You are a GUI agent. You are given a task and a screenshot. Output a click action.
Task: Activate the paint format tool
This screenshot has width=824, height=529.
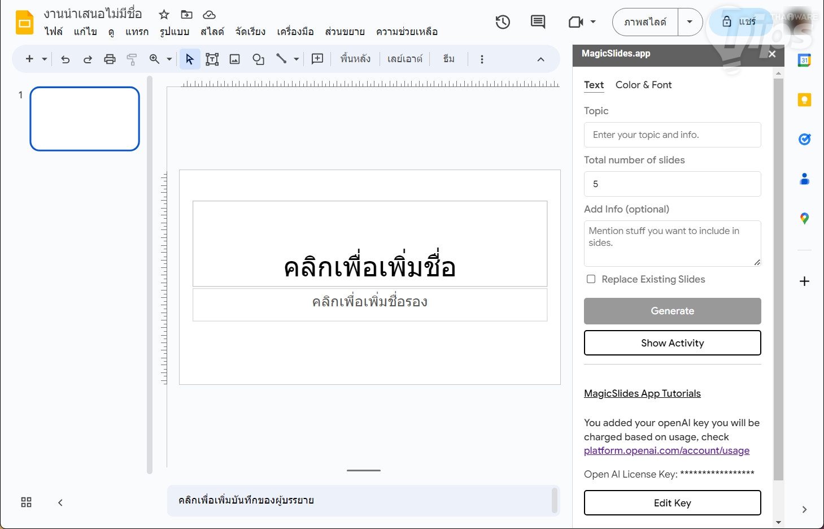pyautogui.click(x=132, y=59)
